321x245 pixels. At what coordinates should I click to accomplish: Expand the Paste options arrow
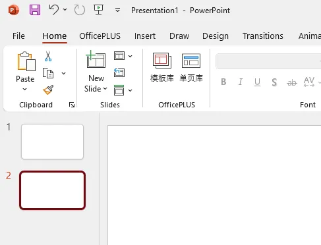(x=25, y=89)
